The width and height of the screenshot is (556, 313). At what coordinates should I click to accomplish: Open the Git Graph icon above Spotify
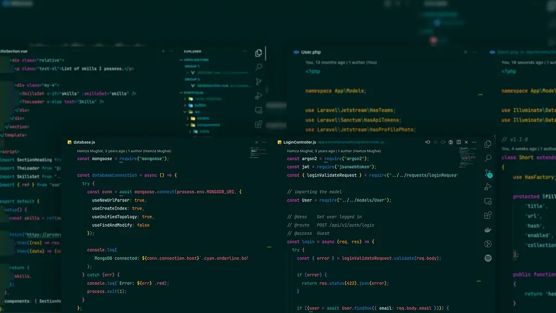click(x=488, y=244)
